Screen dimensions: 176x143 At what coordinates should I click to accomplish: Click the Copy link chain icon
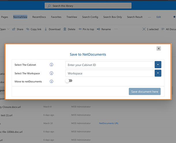[28, 29]
